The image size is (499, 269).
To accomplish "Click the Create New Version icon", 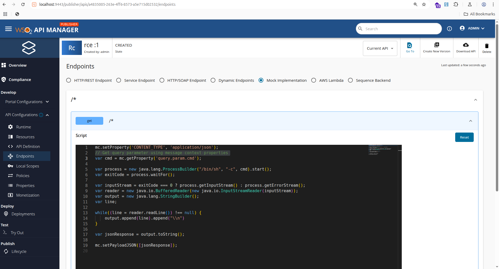I will (436, 45).
